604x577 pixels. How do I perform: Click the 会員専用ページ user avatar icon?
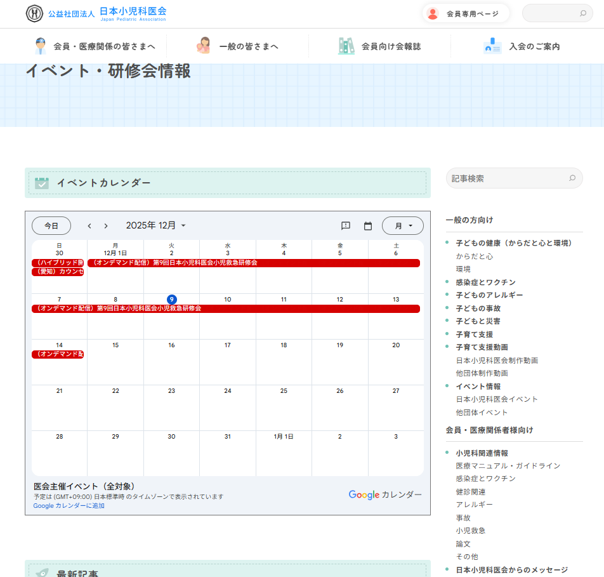(433, 13)
